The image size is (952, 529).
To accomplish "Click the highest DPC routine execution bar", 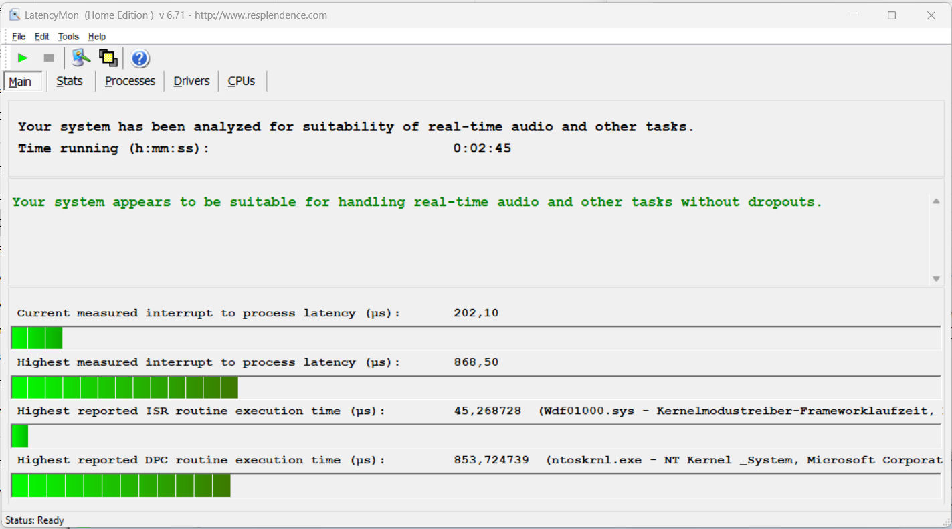I will (x=120, y=486).
